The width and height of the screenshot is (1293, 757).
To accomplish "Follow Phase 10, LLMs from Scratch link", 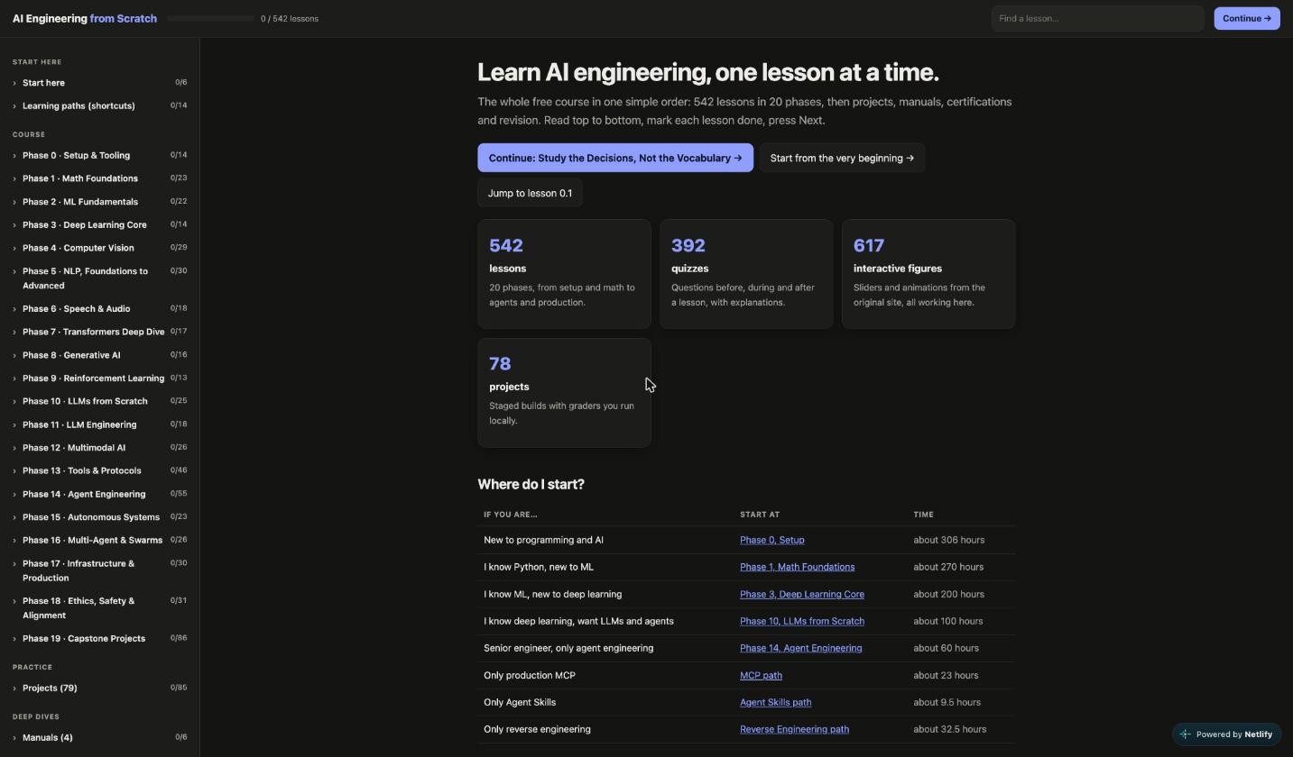I will pyautogui.click(x=802, y=621).
